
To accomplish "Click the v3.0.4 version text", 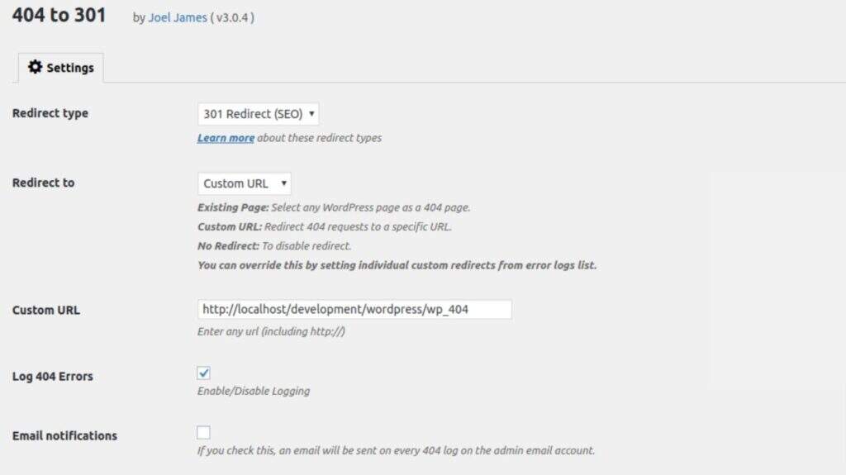I will (232, 18).
